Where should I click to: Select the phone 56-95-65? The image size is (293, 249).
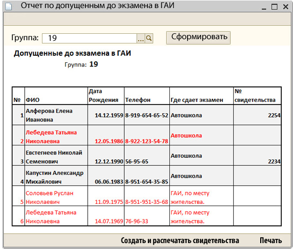click(x=137, y=162)
